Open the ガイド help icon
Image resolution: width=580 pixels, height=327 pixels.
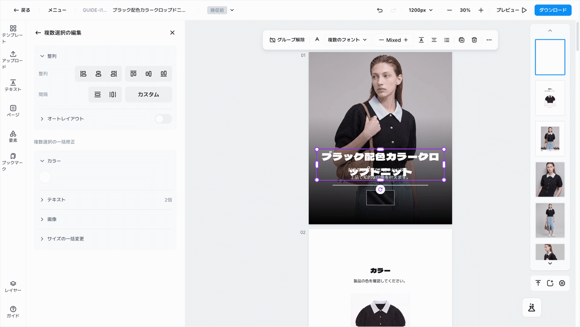click(13, 312)
